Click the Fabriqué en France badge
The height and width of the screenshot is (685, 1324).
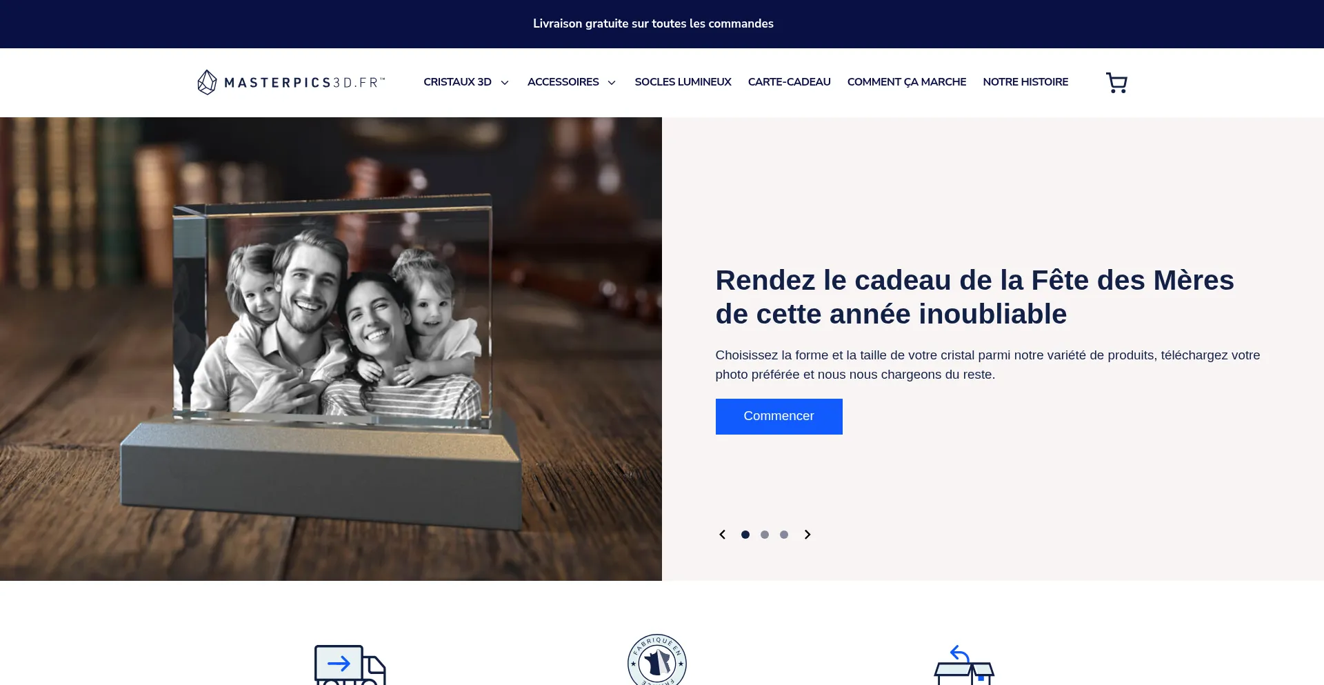[x=656, y=659]
